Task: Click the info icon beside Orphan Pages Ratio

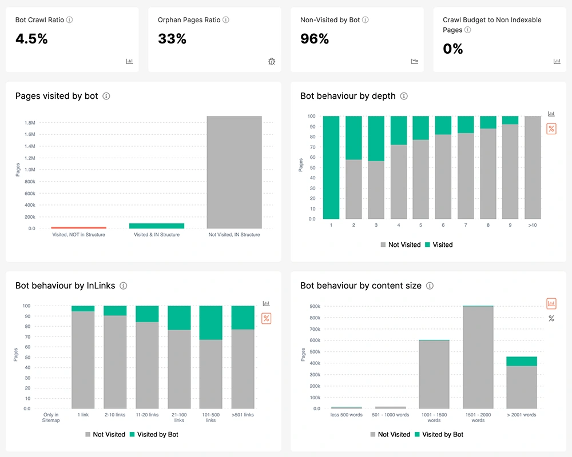Action: tap(226, 20)
